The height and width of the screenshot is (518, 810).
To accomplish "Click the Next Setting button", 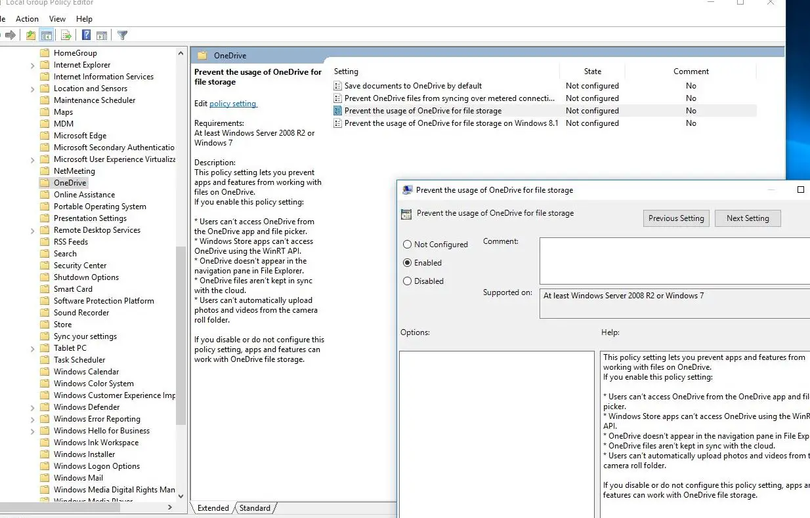I will [748, 218].
